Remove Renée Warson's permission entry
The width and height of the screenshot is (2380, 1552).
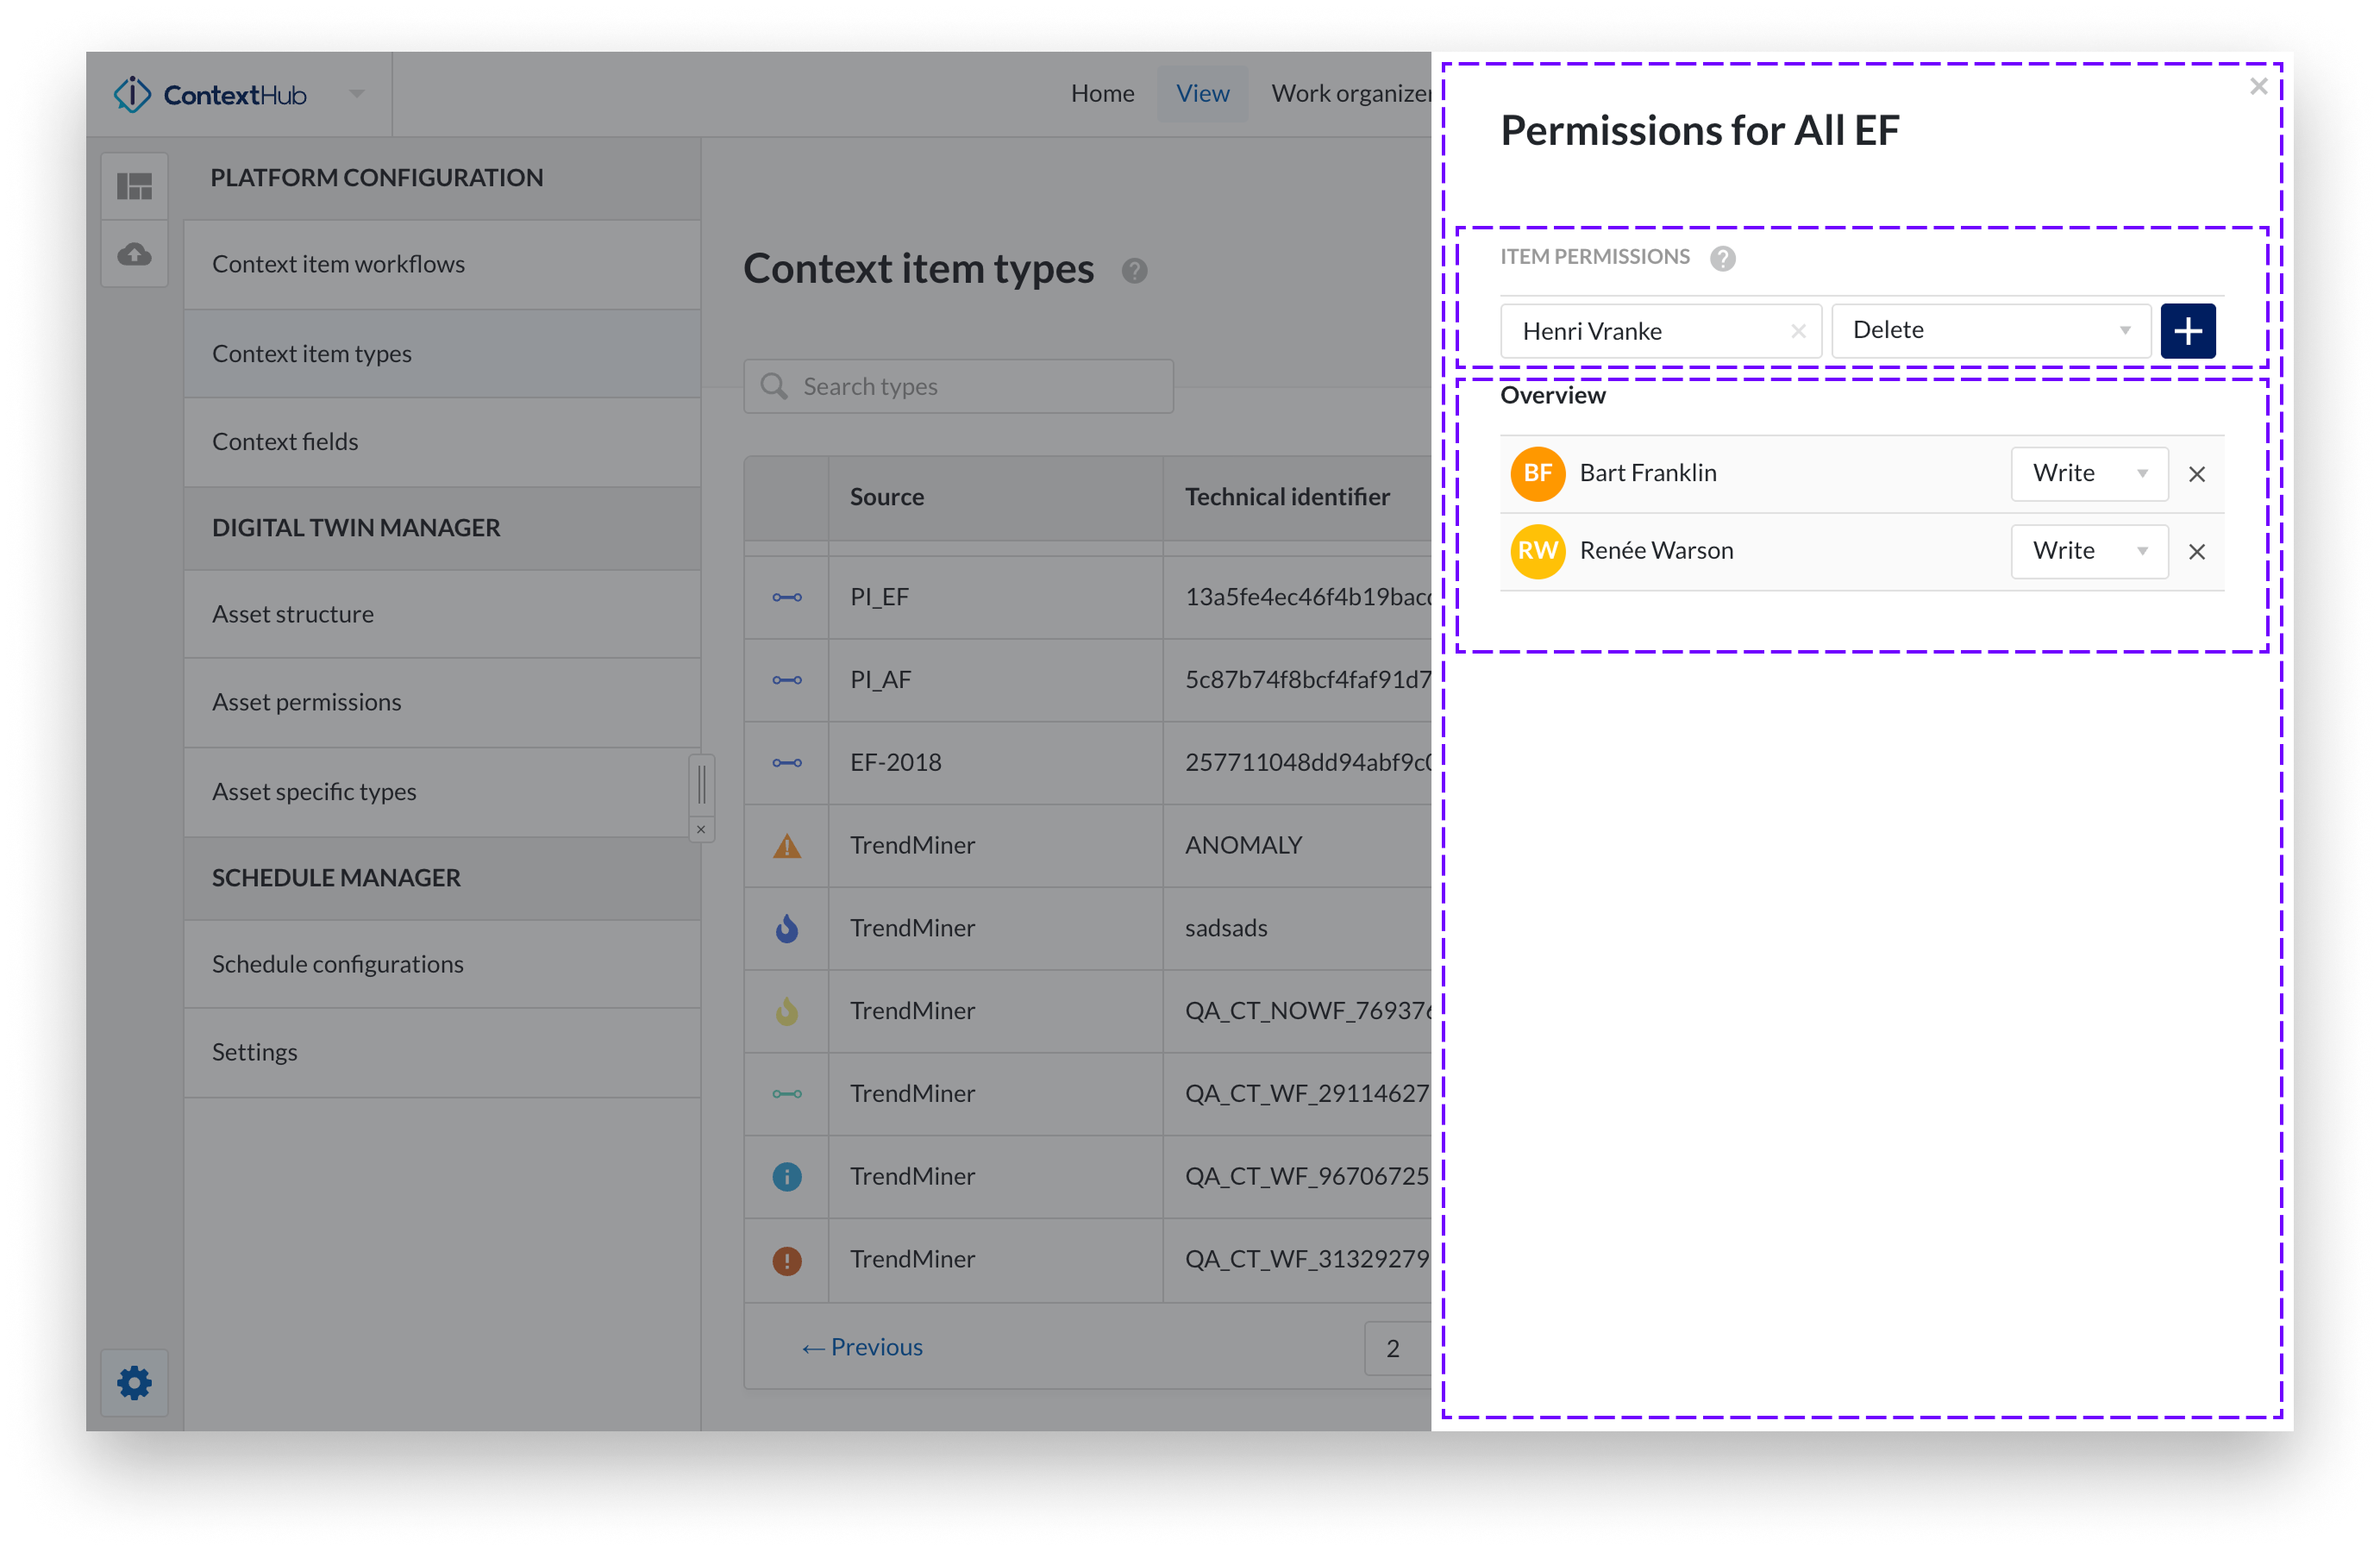coord(2196,552)
